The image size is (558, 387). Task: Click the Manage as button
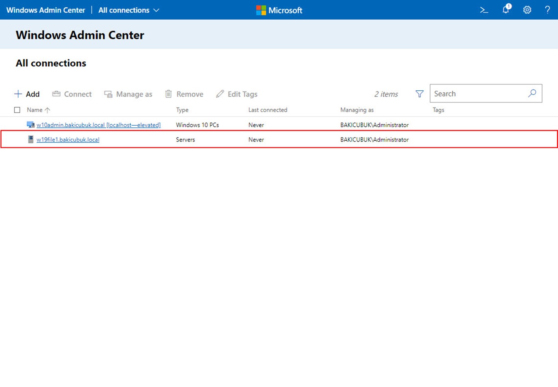pyautogui.click(x=128, y=94)
